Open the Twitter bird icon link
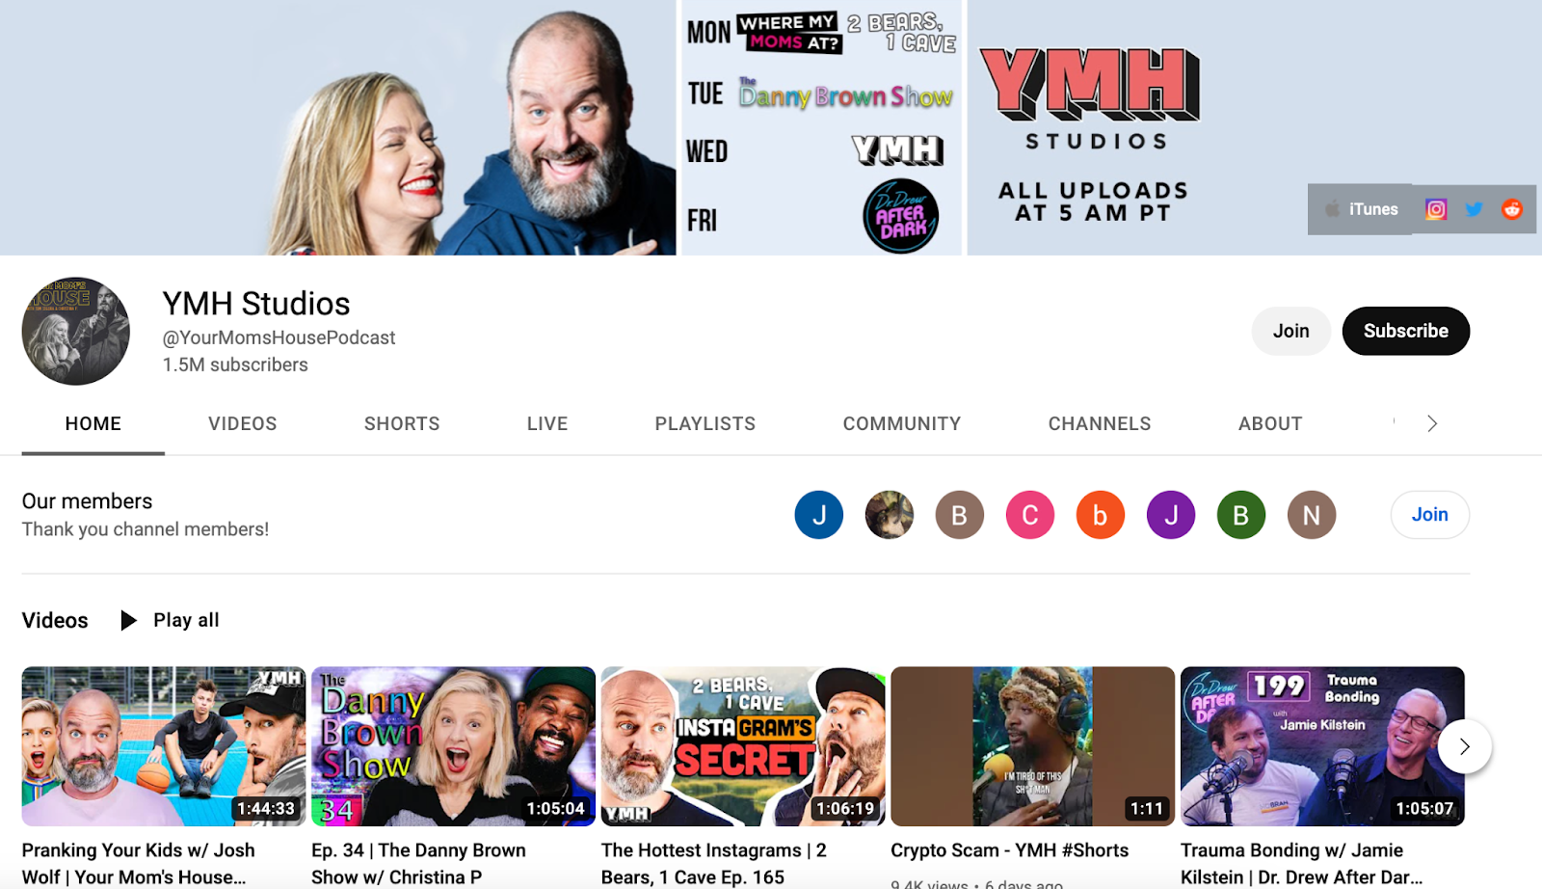This screenshot has height=889, width=1542. [1474, 209]
